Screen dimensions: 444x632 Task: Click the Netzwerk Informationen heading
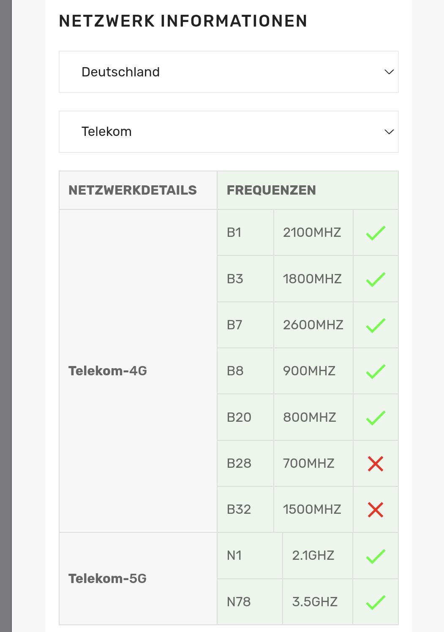click(x=183, y=21)
